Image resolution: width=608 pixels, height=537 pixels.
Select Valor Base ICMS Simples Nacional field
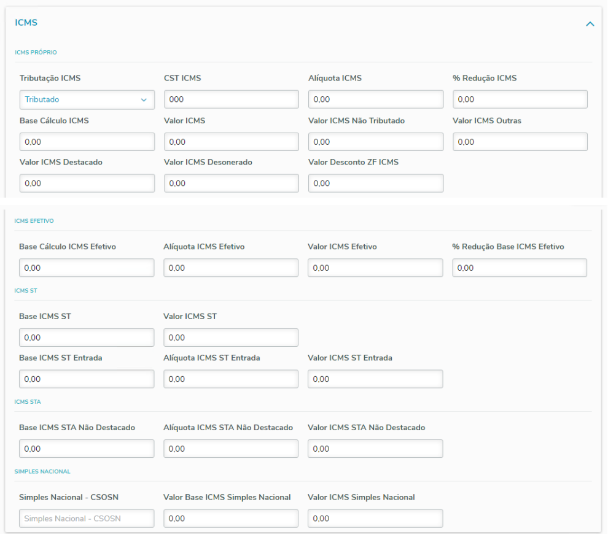pyautogui.click(x=231, y=519)
